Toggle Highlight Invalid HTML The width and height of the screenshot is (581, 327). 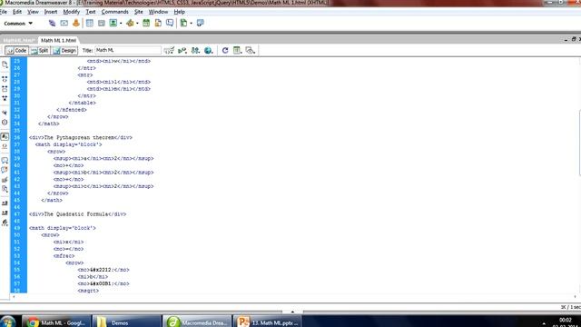click(x=5, y=146)
